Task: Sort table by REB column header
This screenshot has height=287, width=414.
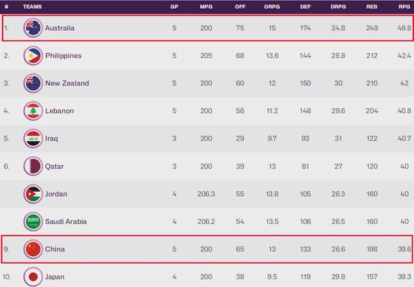Action: 372,7
